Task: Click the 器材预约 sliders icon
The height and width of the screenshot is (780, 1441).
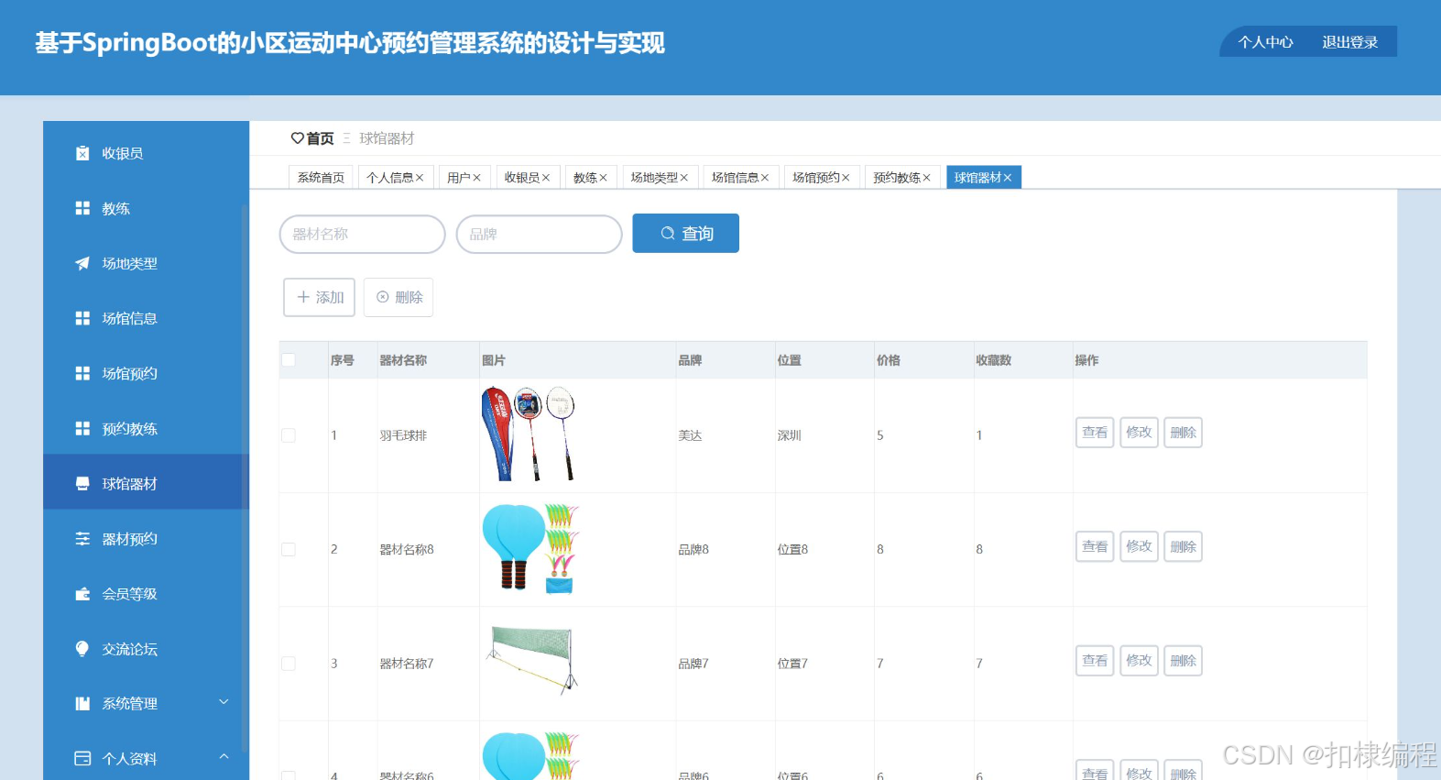Action: (82, 538)
